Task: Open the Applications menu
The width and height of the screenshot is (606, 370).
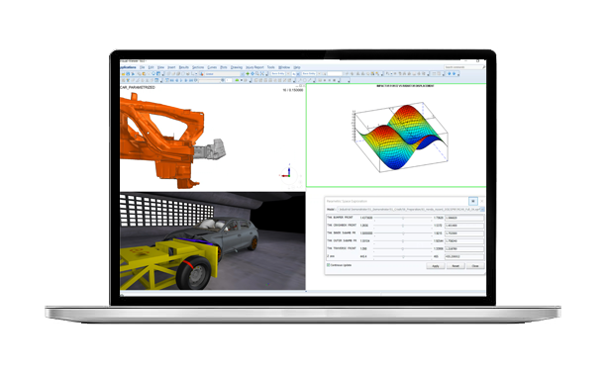Action: click(x=128, y=67)
